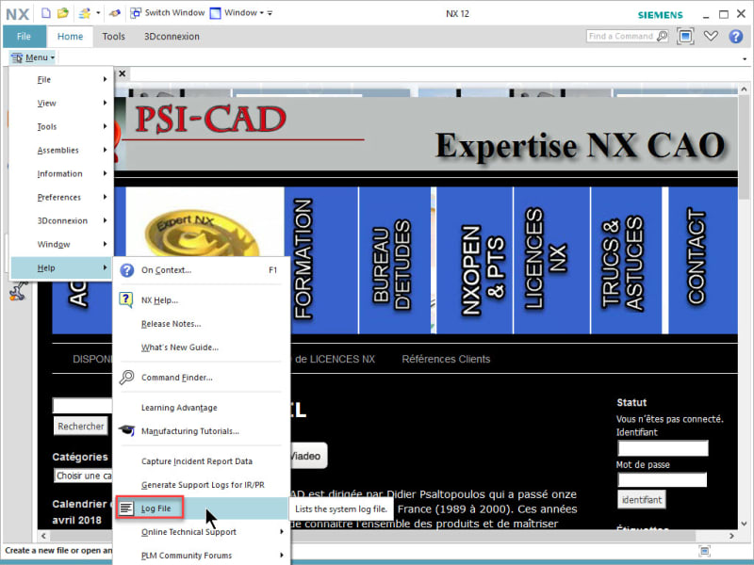
Task: Open the TRUCS & ASTUCES section
Action: (x=626, y=260)
